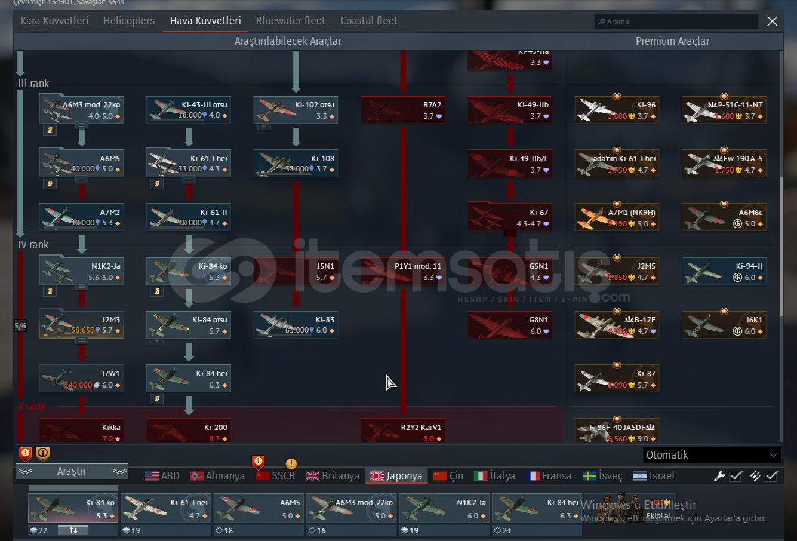
Task: Open the B-17E premium bomber card
Action: click(617, 325)
